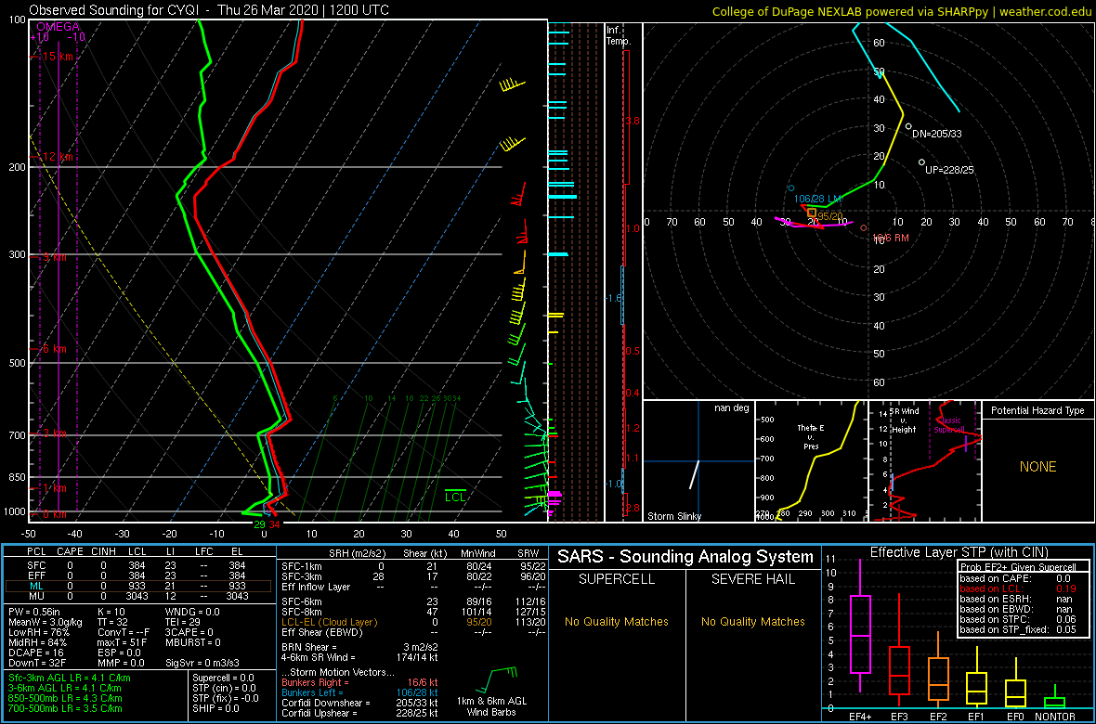Screen dimensions: 1096x724
Task: Click the 1km & 6km AGL wind barbs icon
Action: click(497, 680)
